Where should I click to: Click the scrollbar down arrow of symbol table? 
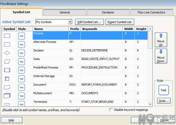[150, 104]
